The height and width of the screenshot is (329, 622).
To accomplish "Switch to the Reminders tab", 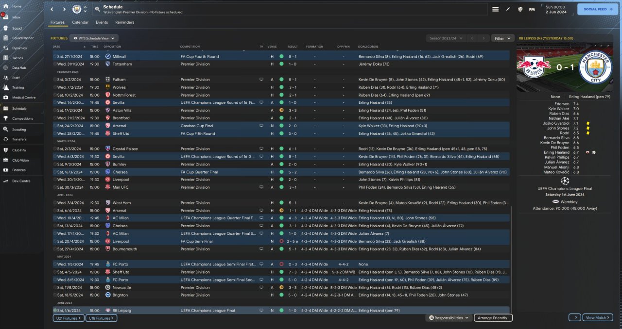I will (x=124, y=22).
